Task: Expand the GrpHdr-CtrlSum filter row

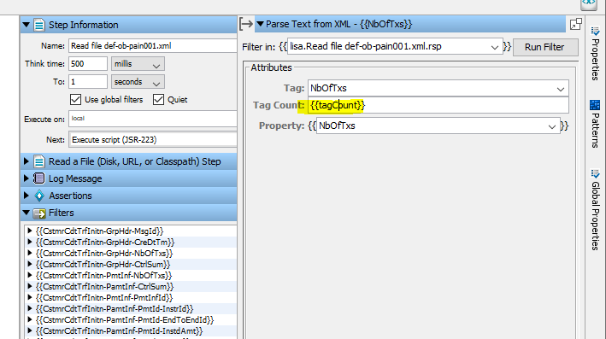Action: click(29, 264)
